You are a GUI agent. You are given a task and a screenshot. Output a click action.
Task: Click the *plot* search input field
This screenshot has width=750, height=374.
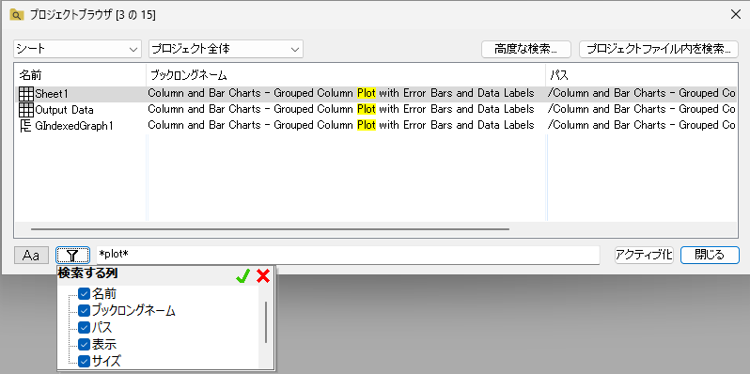tap(348, 255)
